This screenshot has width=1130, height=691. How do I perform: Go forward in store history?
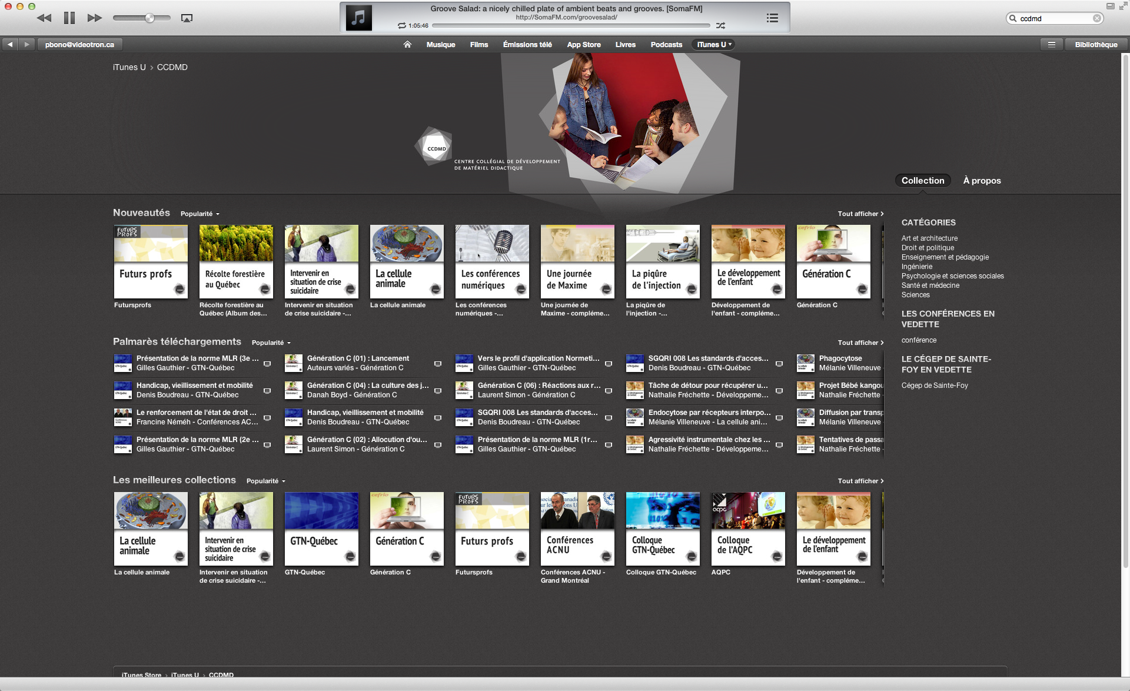[26, 44]
